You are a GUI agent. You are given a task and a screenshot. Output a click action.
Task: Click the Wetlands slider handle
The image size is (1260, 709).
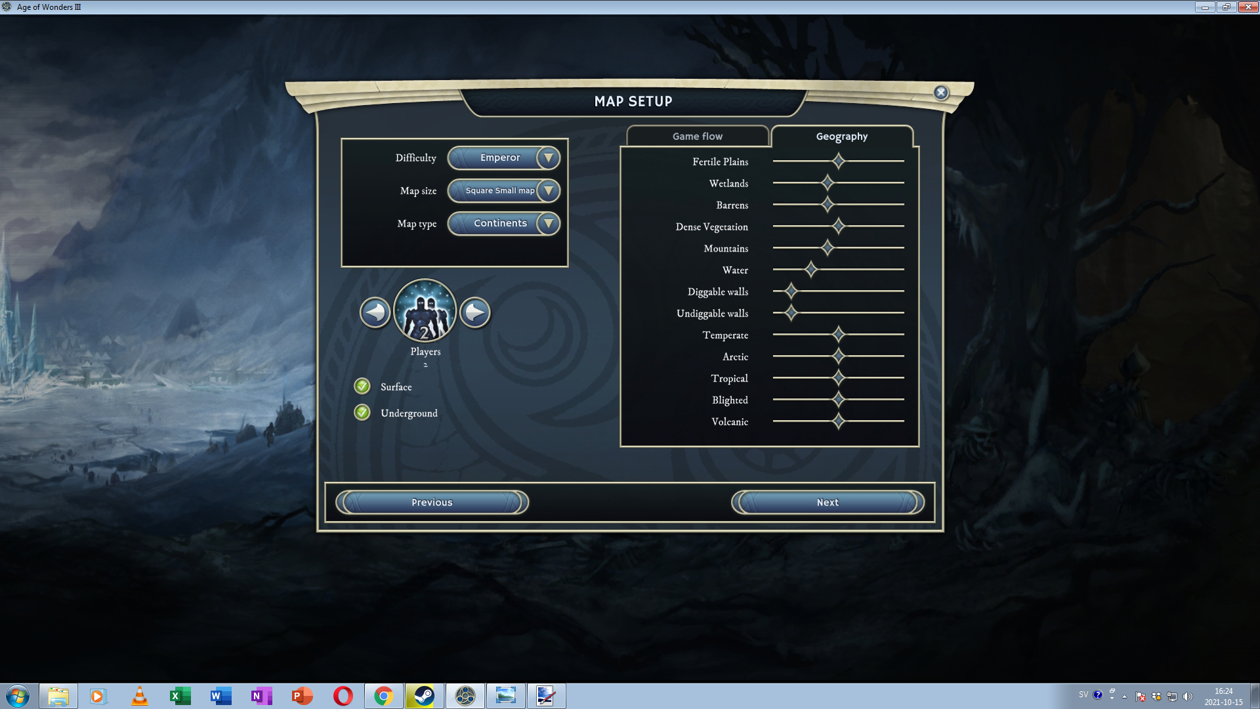click(x=828, y=183)
